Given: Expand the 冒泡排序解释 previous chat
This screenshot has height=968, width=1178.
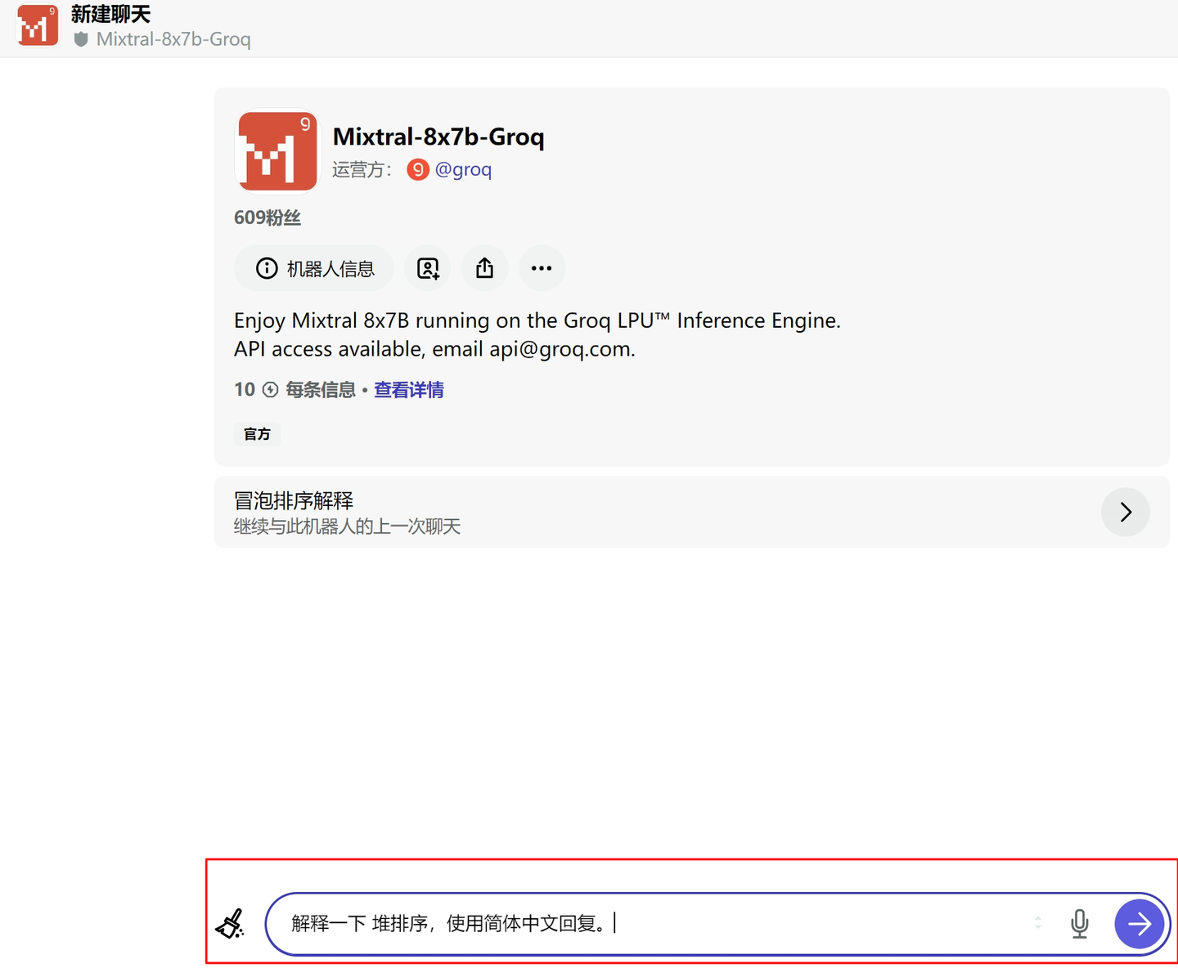Looking at the screenshot, I should [x=1126, y=512].
